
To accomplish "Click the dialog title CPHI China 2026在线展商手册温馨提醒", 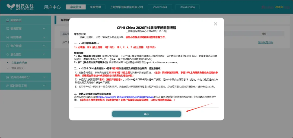I will [146, 28].
